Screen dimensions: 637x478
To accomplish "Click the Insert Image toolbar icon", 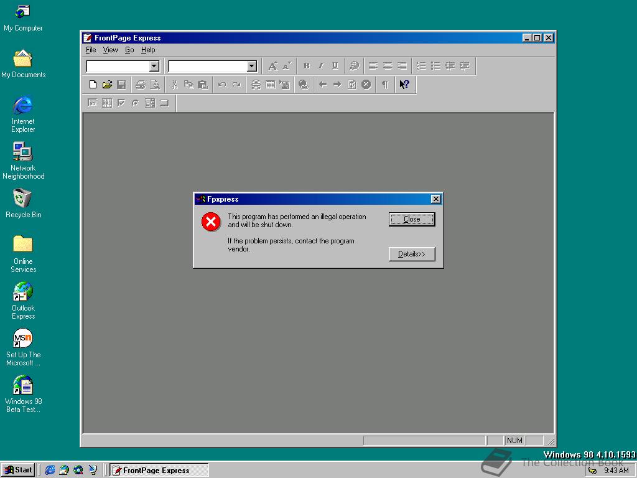I will click(x=284, y=85).
